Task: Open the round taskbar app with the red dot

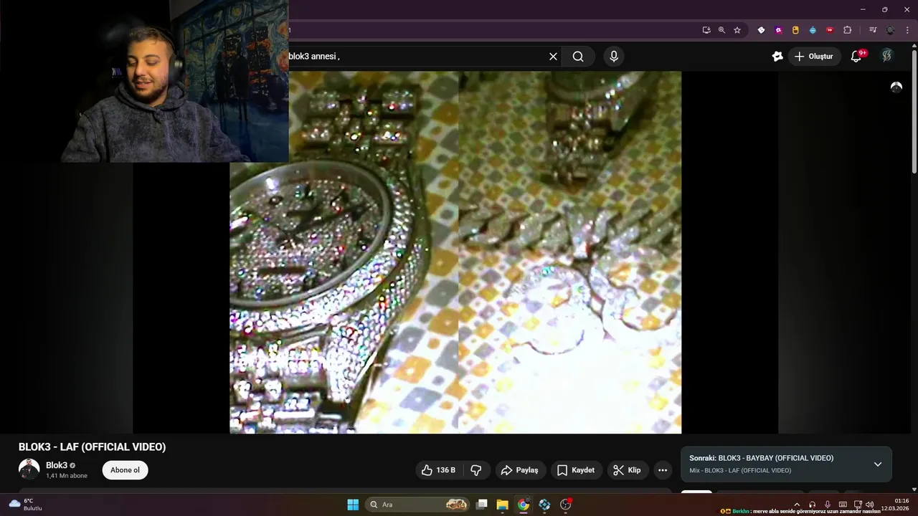Action: coord(566,505)
